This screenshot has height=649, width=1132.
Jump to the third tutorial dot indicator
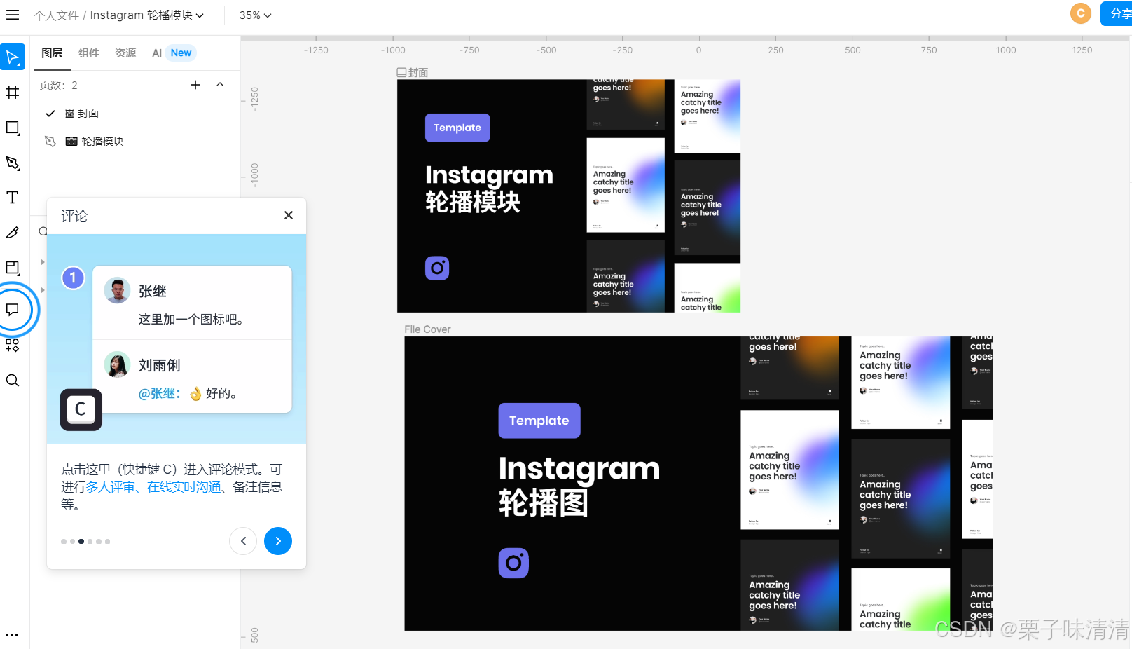tap(81, 541)
